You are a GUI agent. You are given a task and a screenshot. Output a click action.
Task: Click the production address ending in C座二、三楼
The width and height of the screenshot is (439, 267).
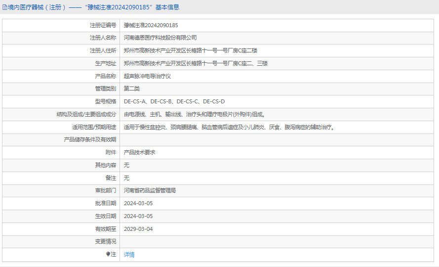tap(196, 63)
